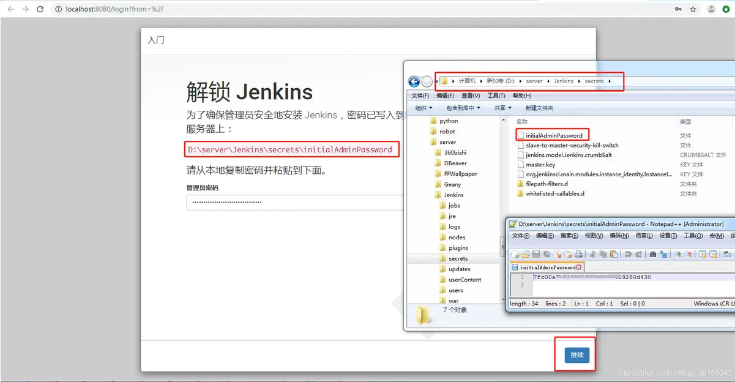Open the 共享 dropdown in Explorer

tap(502, 108)
